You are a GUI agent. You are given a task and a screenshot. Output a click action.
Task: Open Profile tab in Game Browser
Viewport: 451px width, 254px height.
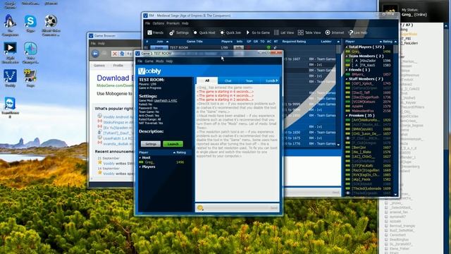point(118,66)
